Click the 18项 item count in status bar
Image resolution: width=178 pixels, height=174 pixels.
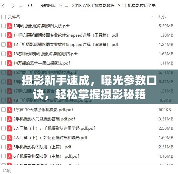click(6, 171)
